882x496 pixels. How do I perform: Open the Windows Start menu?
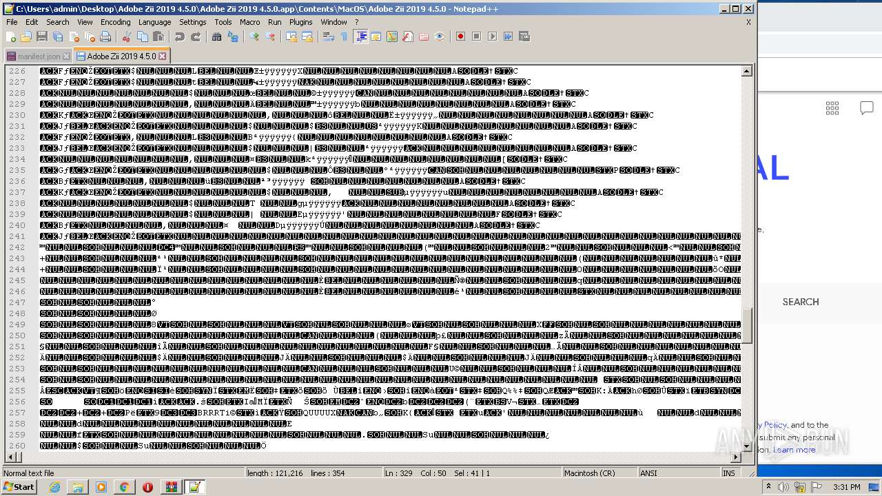(19, 487)
